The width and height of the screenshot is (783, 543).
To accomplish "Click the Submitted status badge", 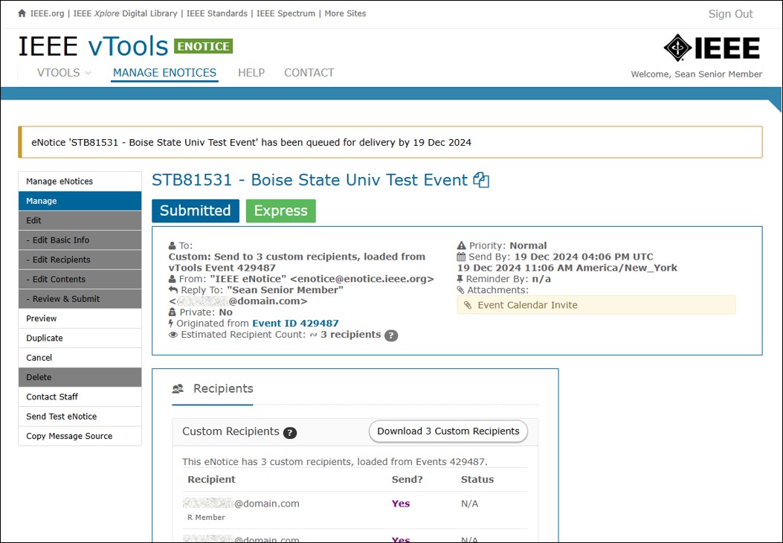I will coord(196,211).
